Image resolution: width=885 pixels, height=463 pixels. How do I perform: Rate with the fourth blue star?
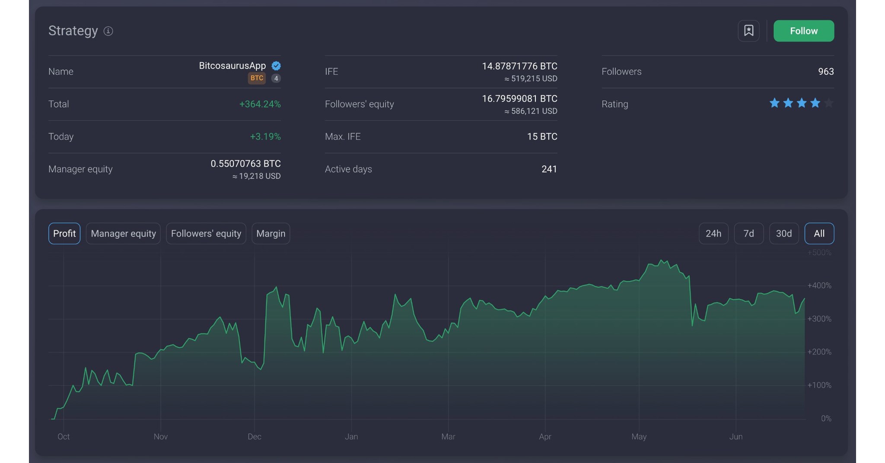815,103
